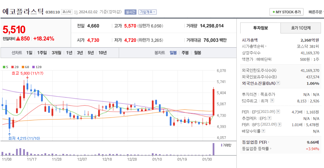This screenshot has height=168, width=324.
Task: Select the 3년 line chart period
Action: pyautogui.click(x=80, y=53)
